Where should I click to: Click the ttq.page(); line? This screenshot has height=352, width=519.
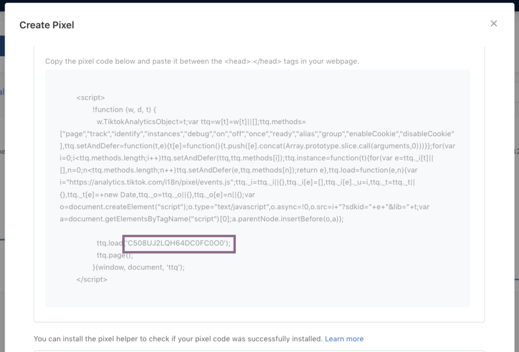(x=115, y=255)
